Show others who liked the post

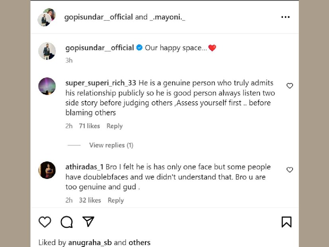click(x=139, y=243)
